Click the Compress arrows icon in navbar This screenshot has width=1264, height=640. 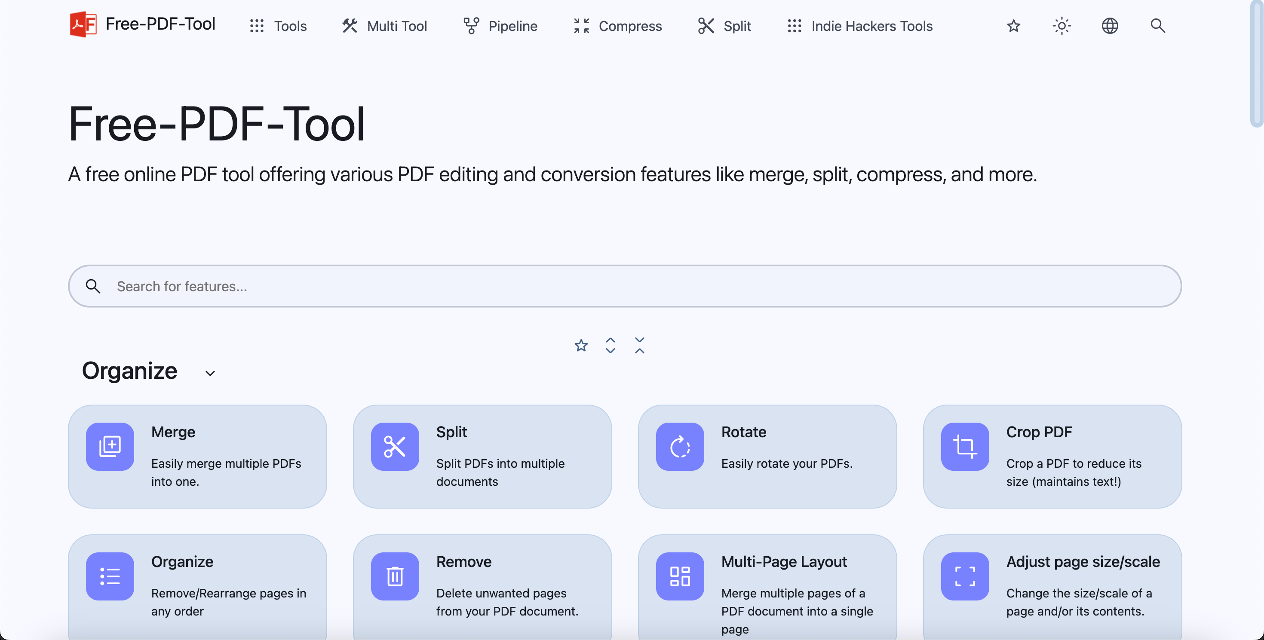pyautogui.click(x=581, y=25)
